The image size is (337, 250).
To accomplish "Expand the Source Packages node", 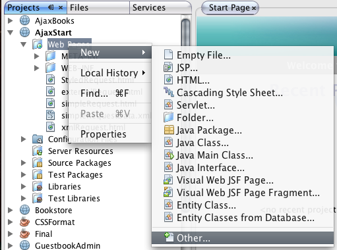I will point(23,162).
